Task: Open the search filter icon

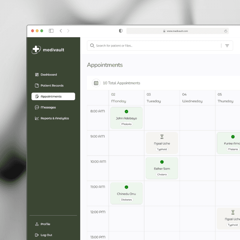Action: [x=227, y=46]
